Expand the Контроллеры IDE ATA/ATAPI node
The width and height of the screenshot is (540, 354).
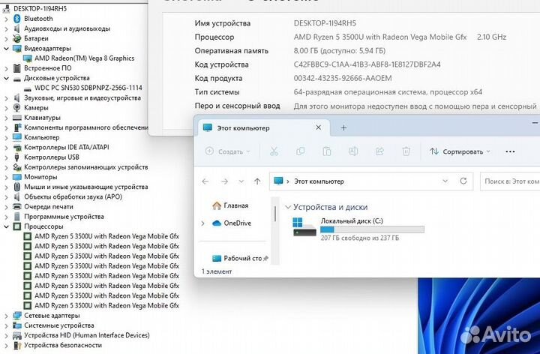tap(6, 148)
